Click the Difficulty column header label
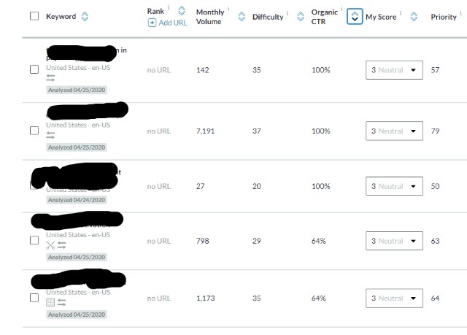467x335 pixels. coord(268,17)
